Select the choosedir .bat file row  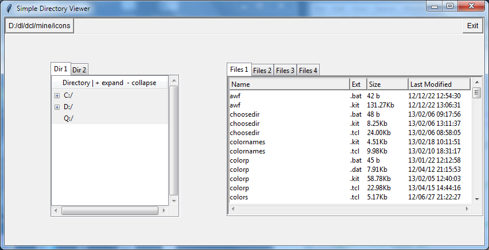[350, 114]
